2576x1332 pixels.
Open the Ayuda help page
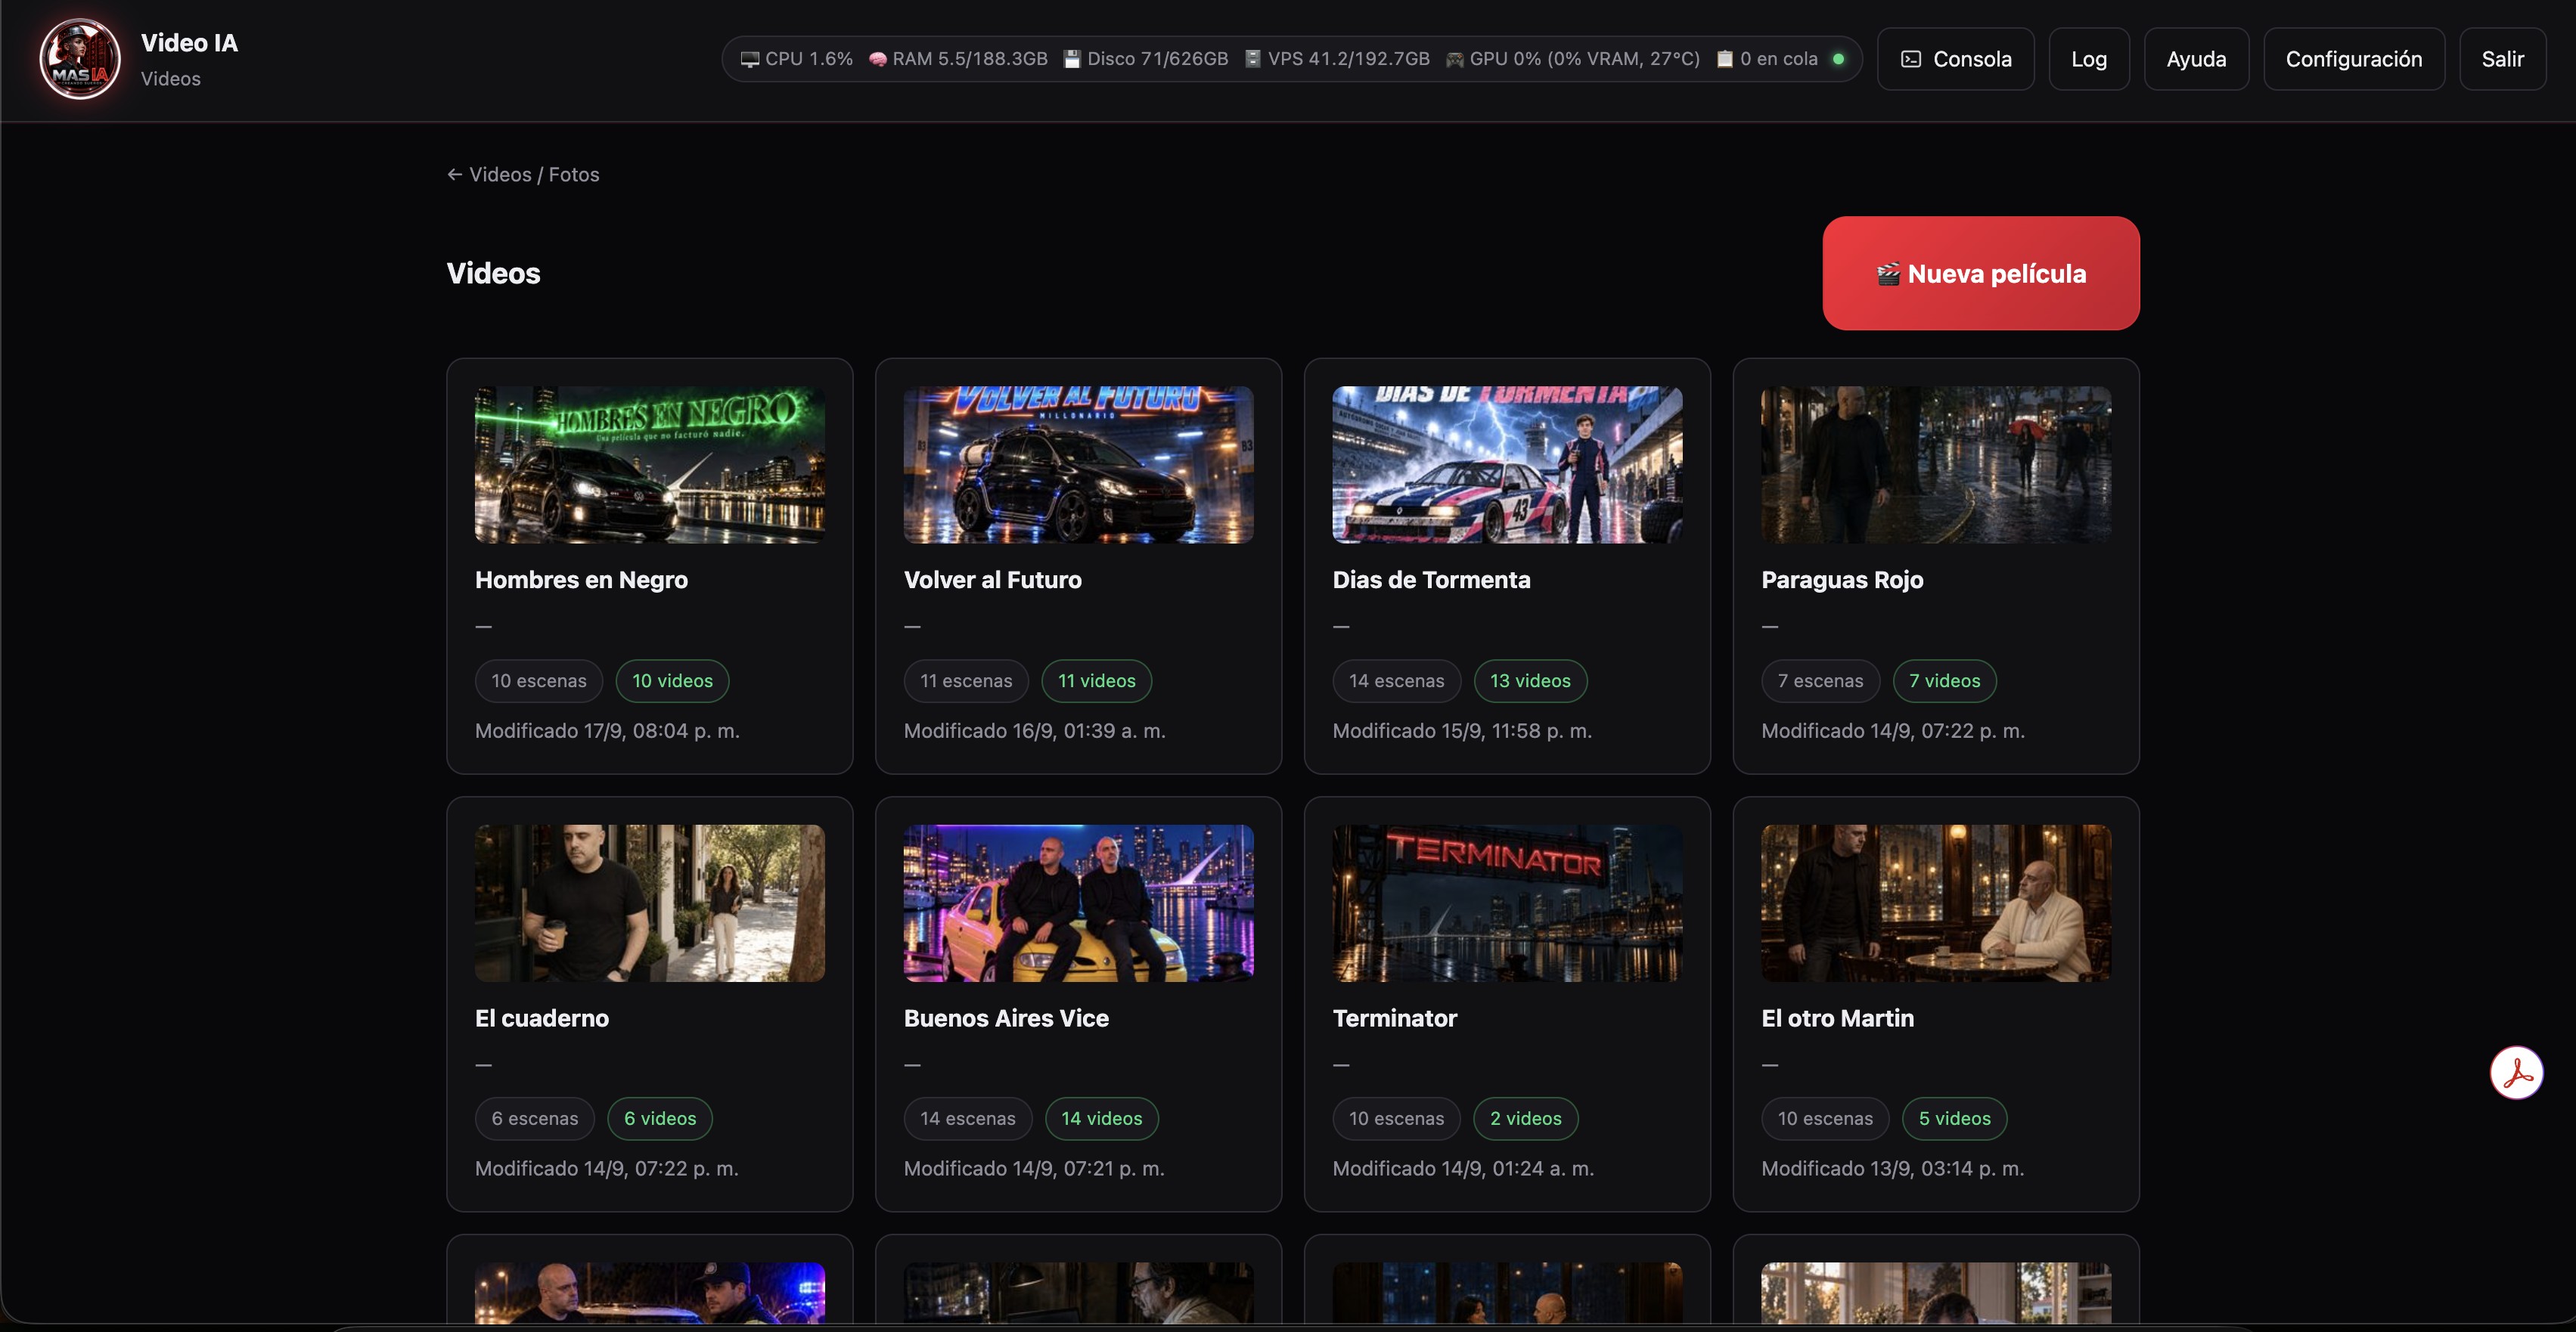[2196, 59]
